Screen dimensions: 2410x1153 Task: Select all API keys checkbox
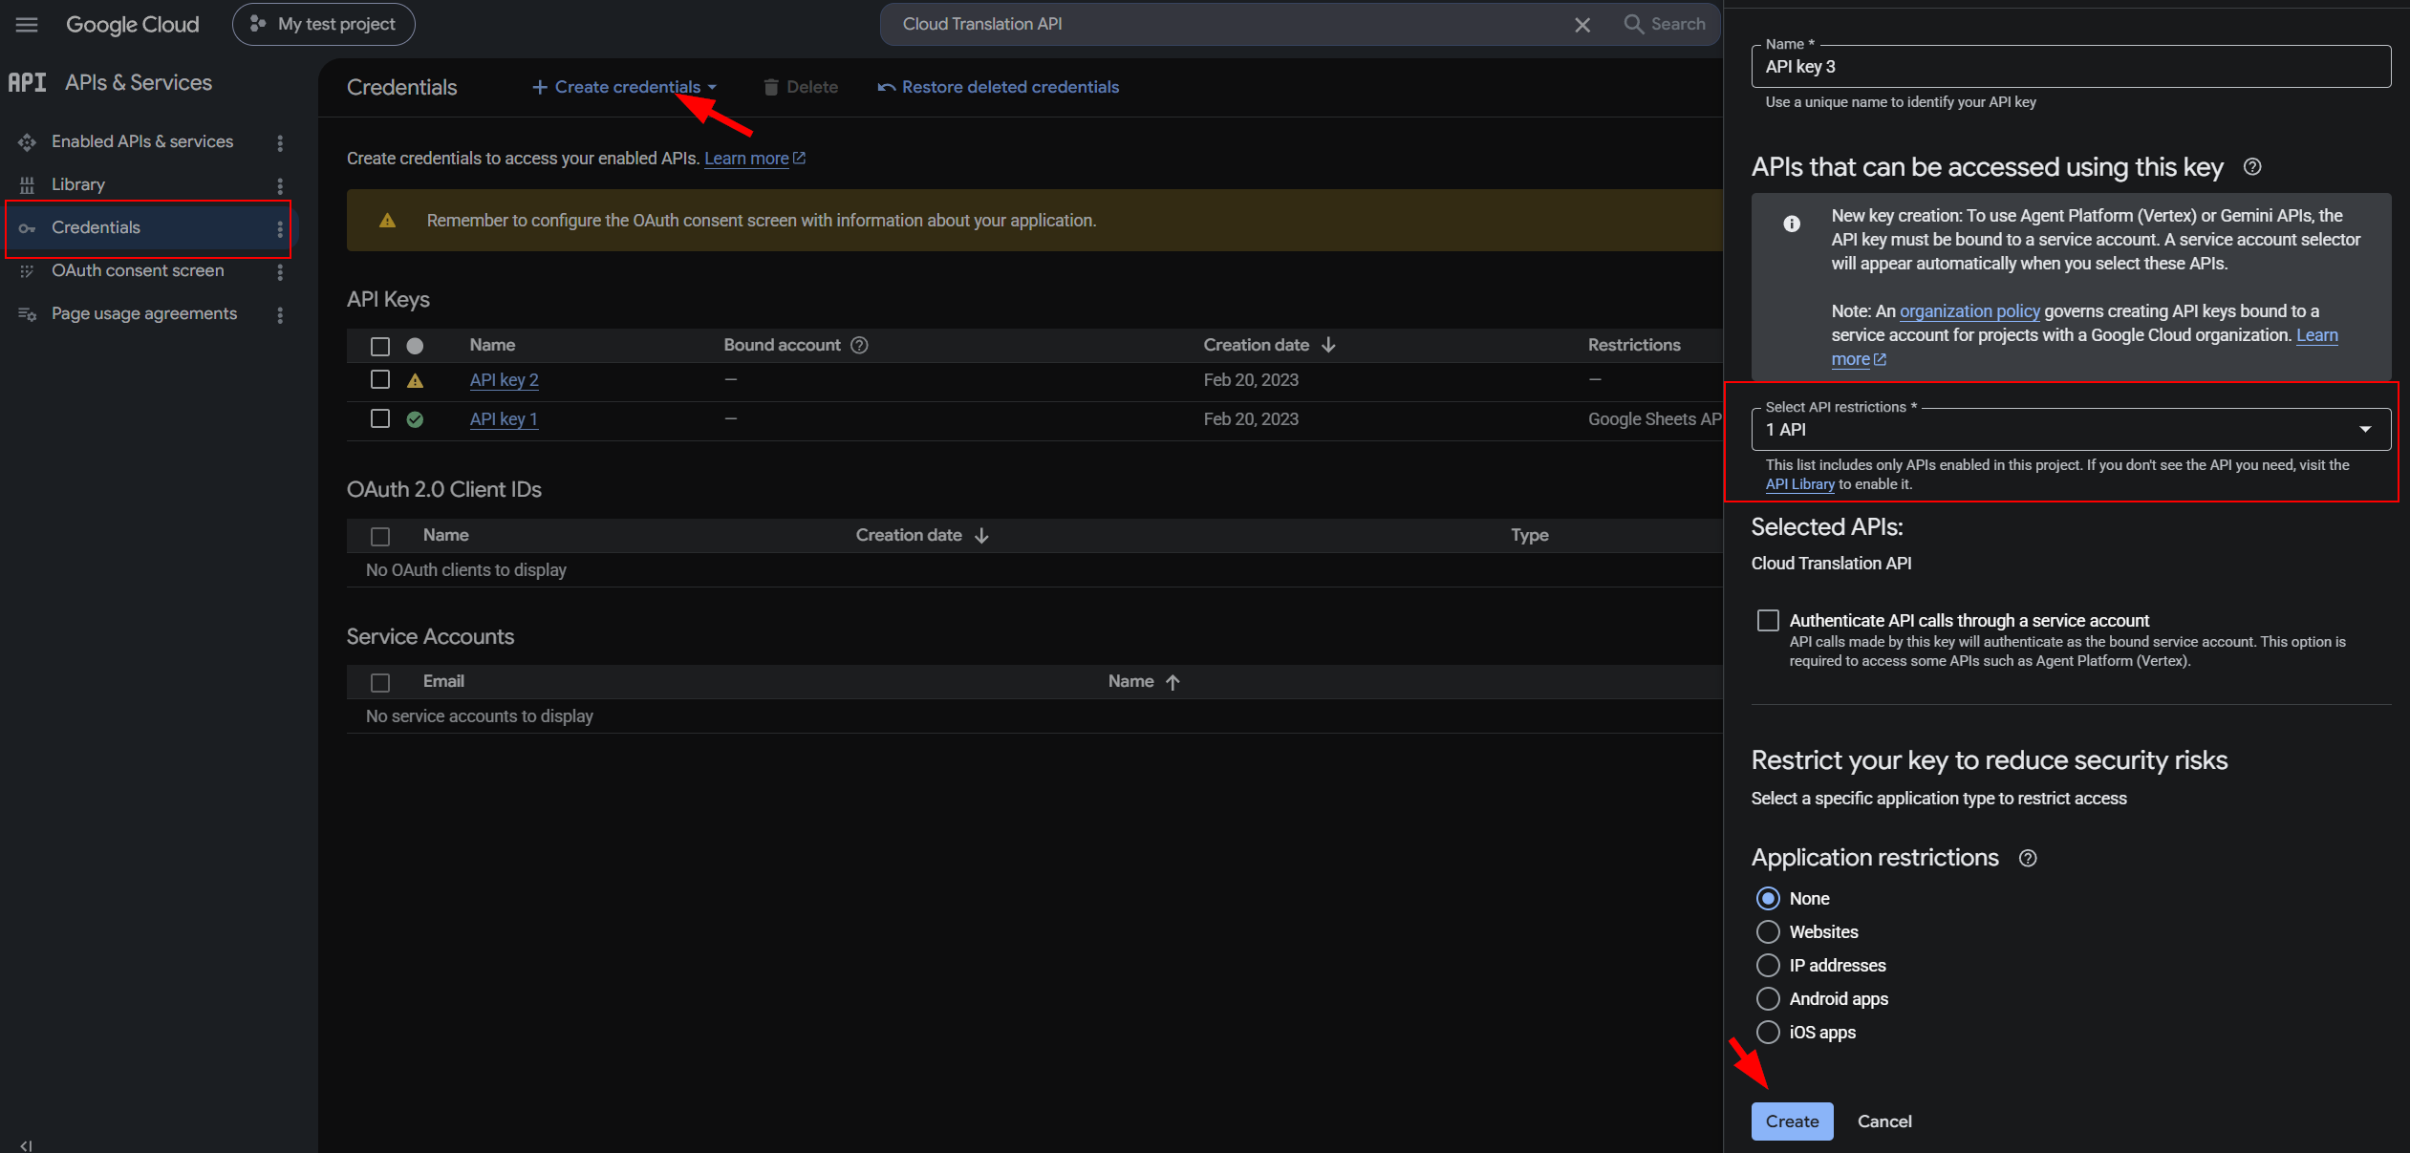point(380,346)
